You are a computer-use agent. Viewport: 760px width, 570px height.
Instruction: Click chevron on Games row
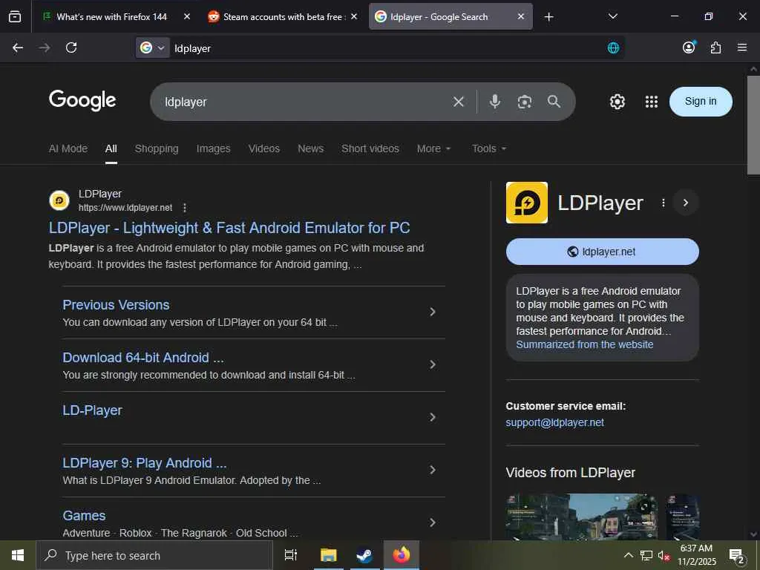point(433,522)
